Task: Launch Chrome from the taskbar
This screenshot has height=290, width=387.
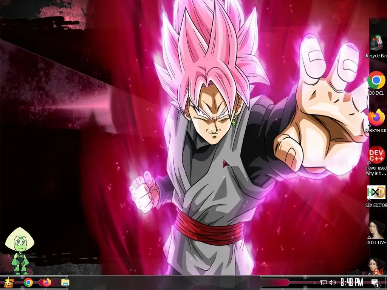Action: tap(28, 282)
